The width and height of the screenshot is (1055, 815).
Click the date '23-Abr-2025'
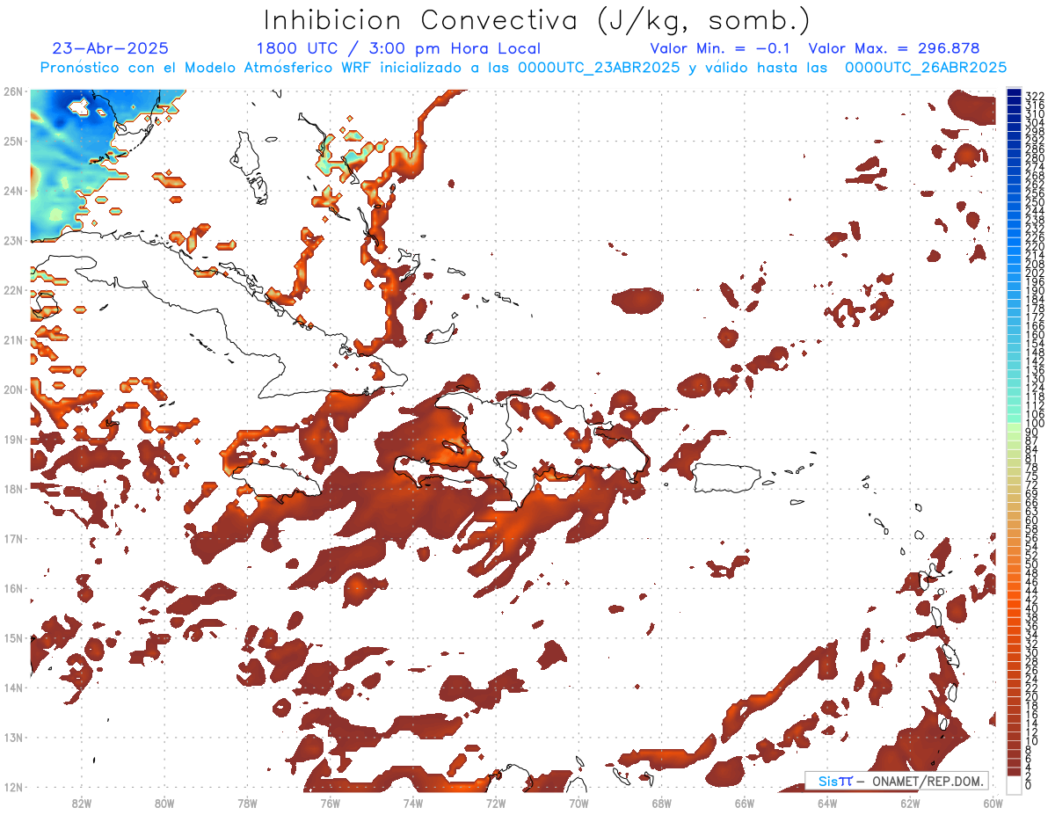pos(111,48)
